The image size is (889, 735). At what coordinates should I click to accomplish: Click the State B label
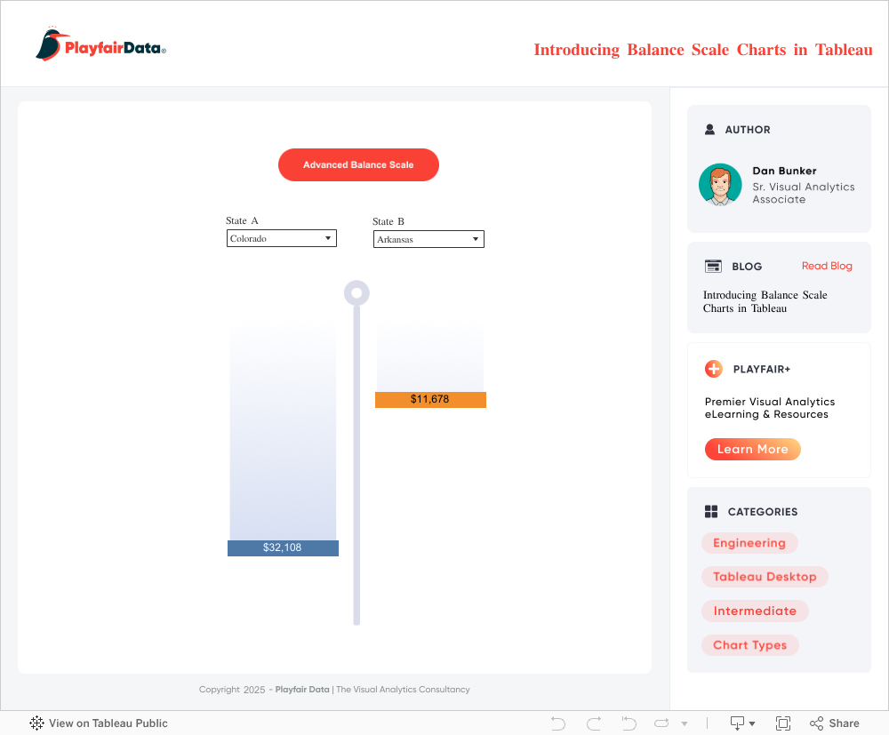(388, 221)
